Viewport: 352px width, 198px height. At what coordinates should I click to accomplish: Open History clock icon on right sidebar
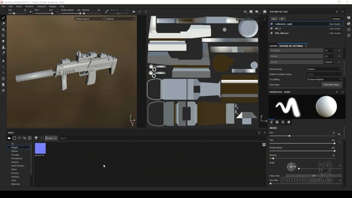tap(349, 29)
